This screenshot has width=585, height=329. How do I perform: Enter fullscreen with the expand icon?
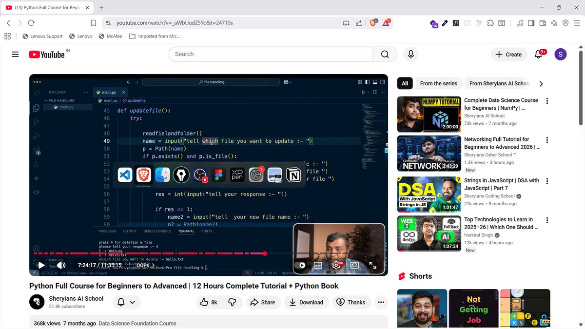pyautogui.click(x=373, y=265)
